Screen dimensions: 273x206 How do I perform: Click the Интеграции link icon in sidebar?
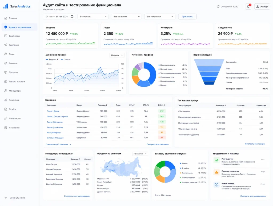pos(6,118)
